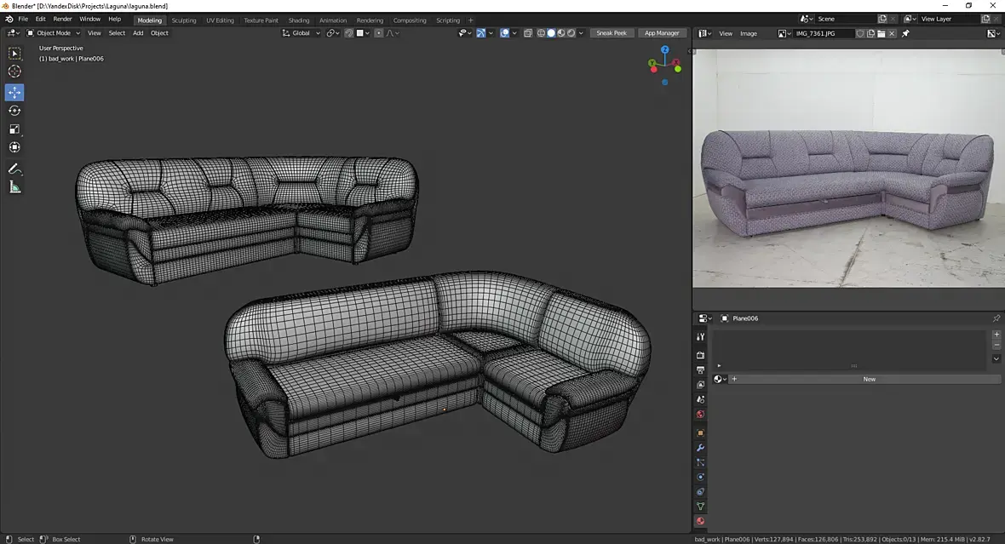
Task: Click the Sneak Peek button
Action: click(x=612, y=33)
